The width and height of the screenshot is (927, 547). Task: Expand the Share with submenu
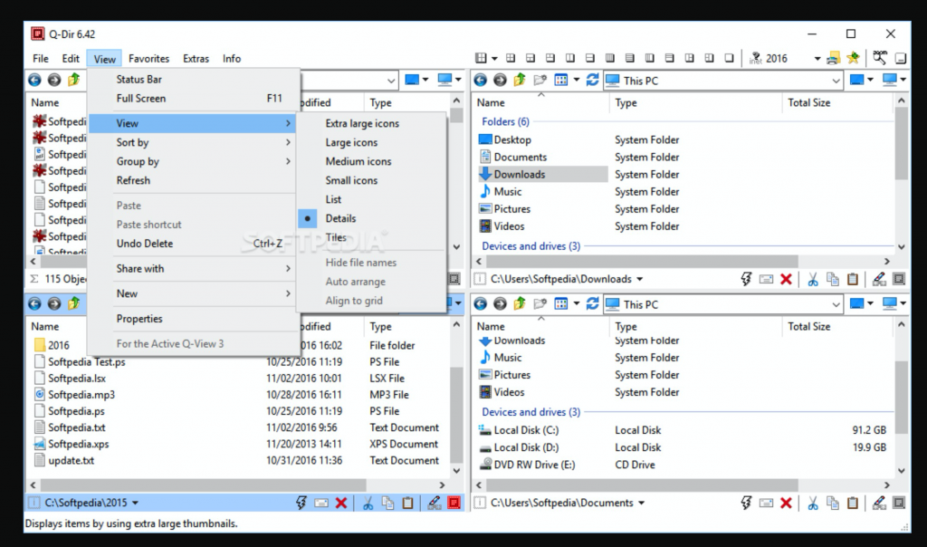[x=193, y=268]
